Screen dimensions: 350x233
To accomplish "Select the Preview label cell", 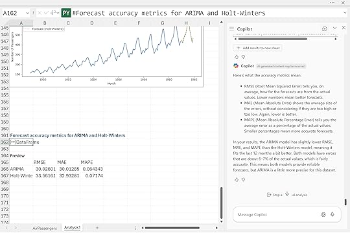I will pyautogui.click(x=17, y=155).
